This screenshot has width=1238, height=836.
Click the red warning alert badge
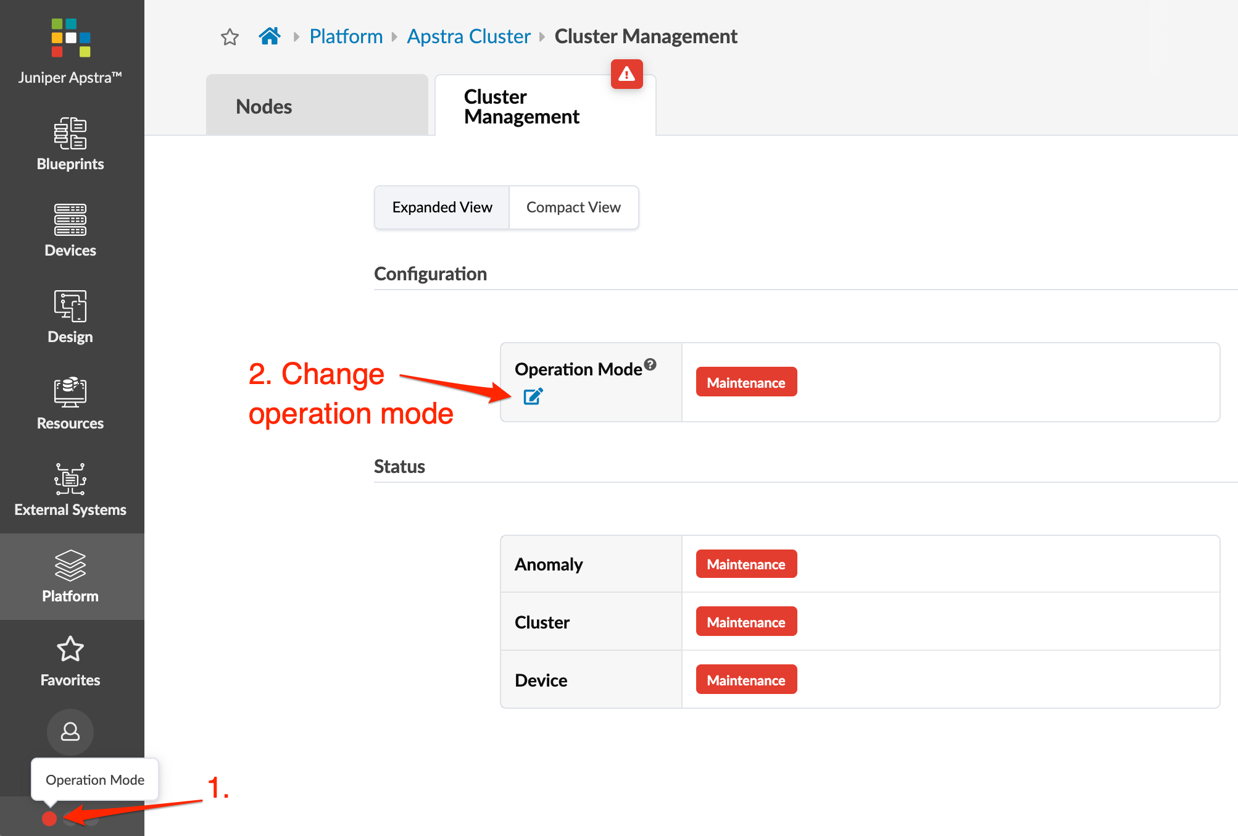[x=627, y=75]
